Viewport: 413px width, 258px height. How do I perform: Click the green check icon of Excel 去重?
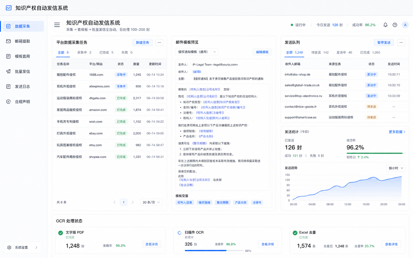[295, 233]
